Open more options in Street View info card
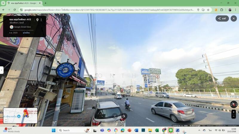 click(x=41, y=20)
